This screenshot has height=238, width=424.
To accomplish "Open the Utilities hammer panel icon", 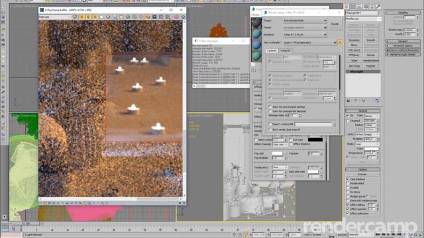I will point(378,7).
